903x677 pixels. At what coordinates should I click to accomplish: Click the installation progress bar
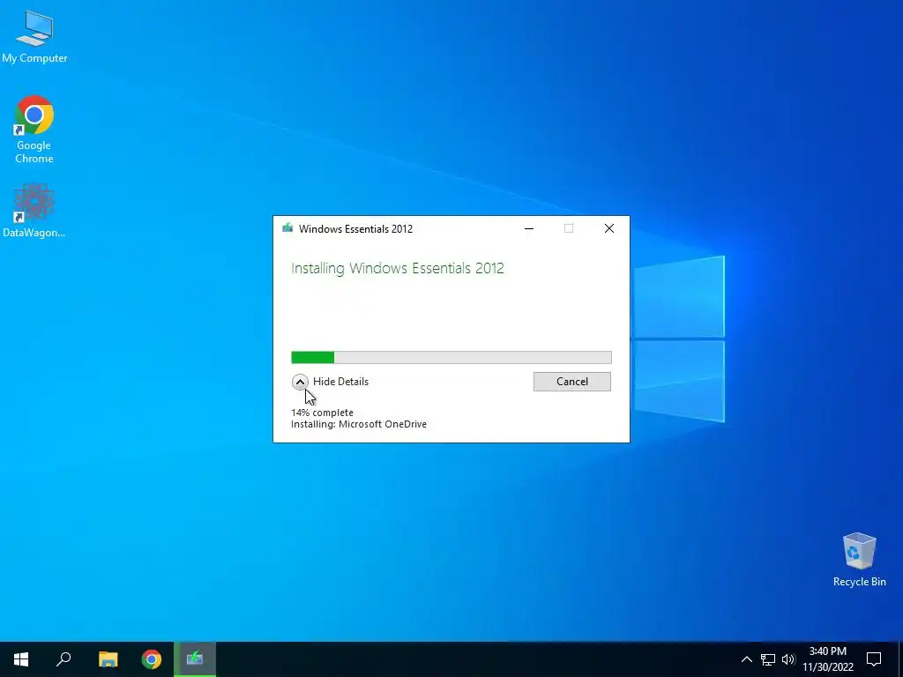tap(451, 358)
